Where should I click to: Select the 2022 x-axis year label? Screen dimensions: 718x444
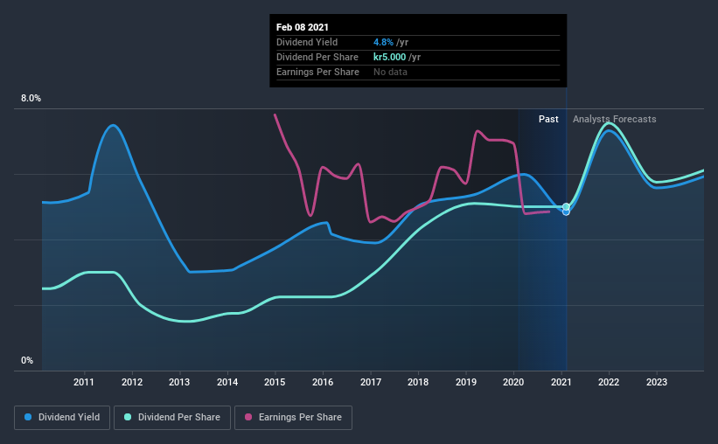click(x=609, y=382)
